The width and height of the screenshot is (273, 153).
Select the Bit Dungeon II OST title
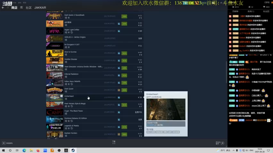(72, 44)
